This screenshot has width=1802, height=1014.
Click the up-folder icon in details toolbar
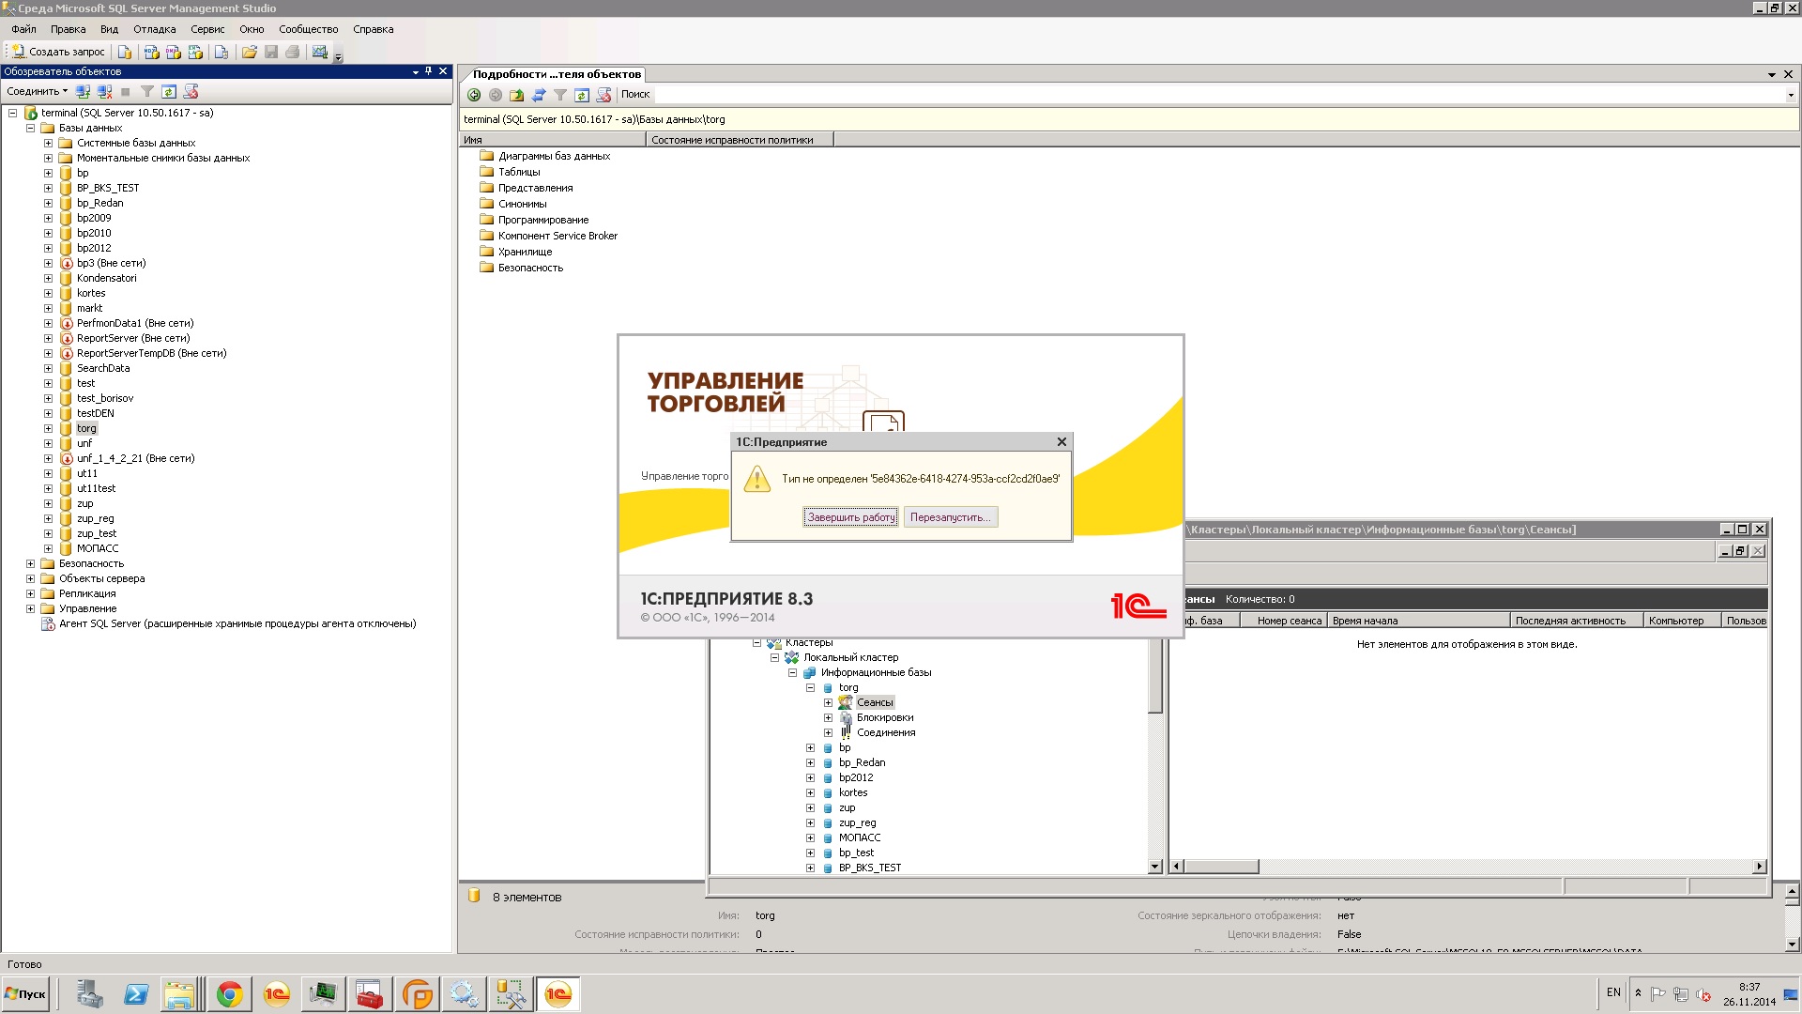[x=516, y=95]
